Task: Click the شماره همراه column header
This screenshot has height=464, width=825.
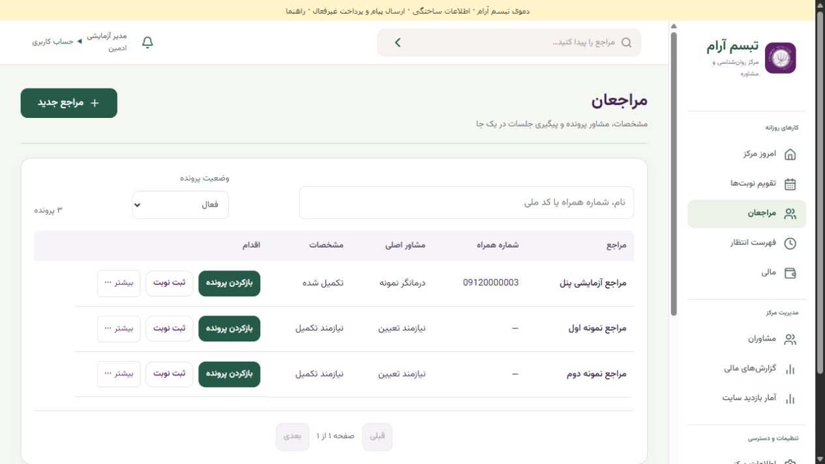Action: (498, 245)
